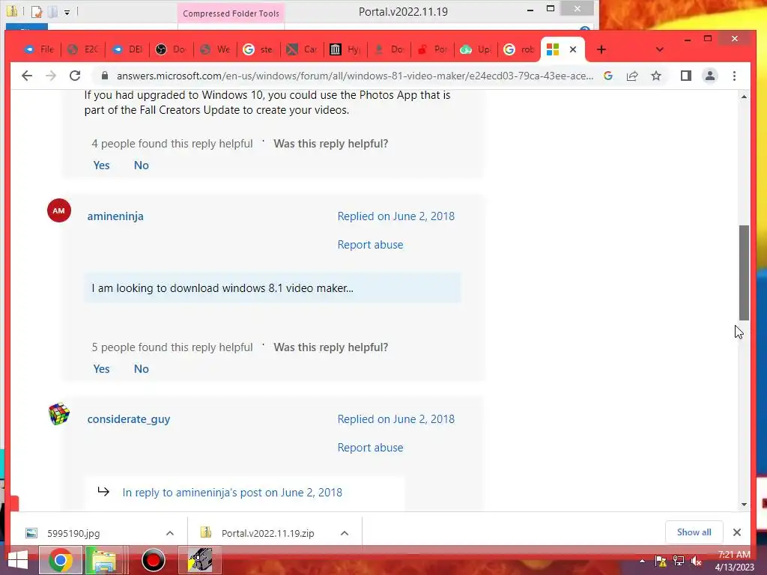Click the scrollbar up arrow
Image resolution: width=767 pixels, height=575 pixels.
pyautogui.click(x=744, y=97)
